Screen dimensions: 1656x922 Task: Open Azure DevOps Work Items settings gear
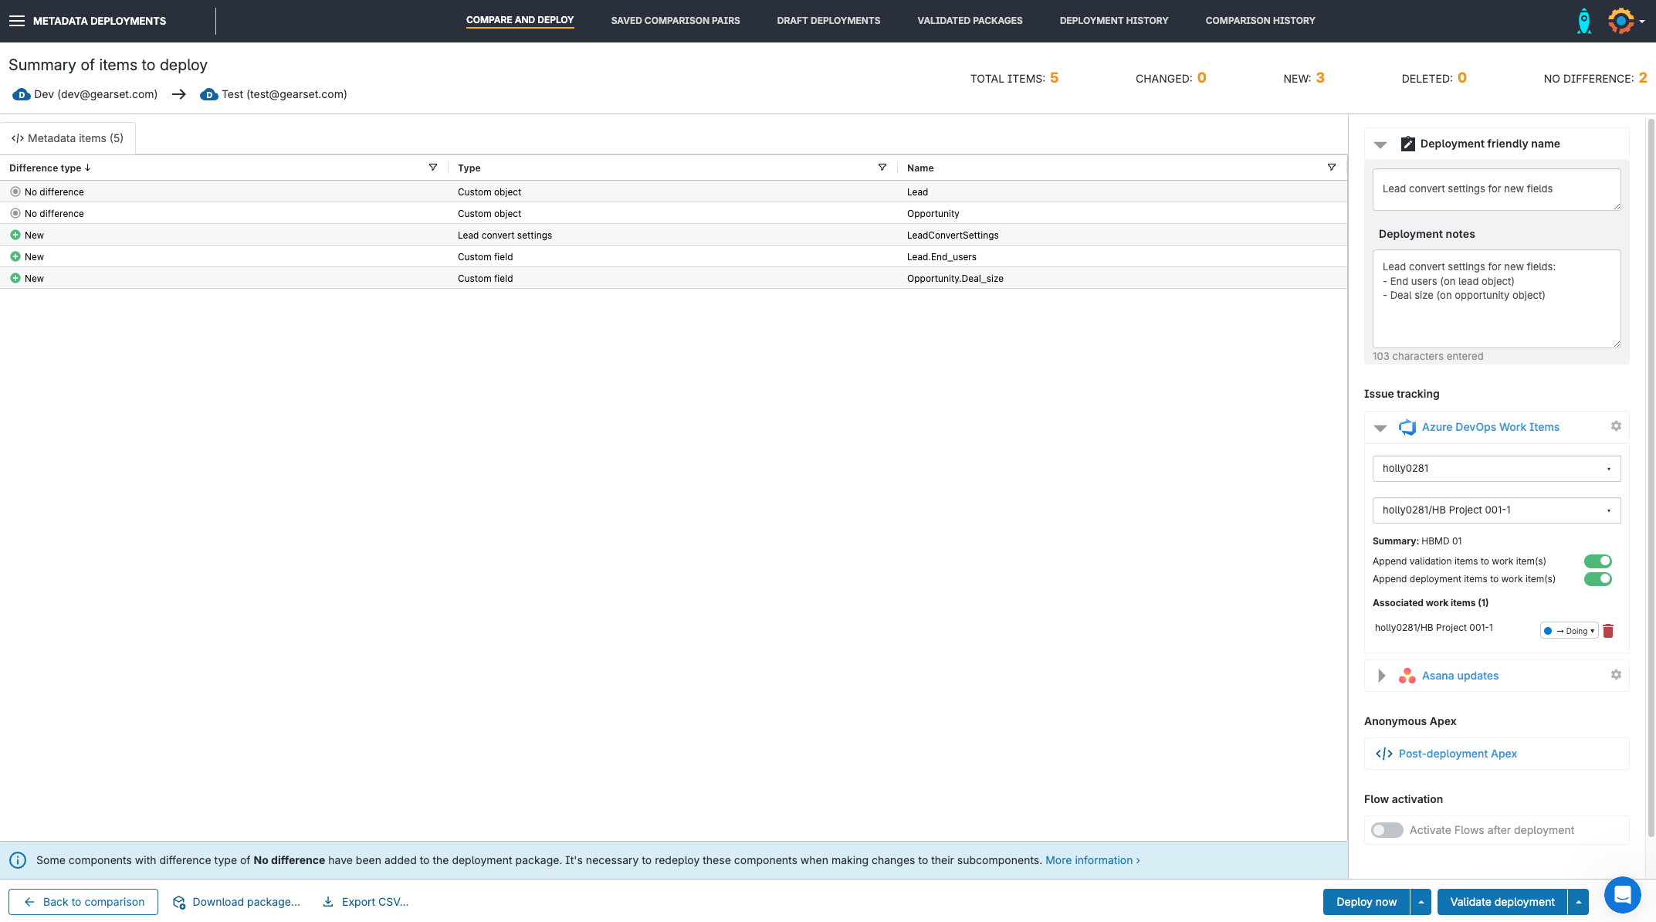coord(1616,426)
